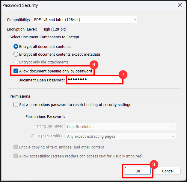Screen dimensions: 187x182
Task: Select Encrypt only file attachments option
Action: pyautogui.click(x=16, y=62)
